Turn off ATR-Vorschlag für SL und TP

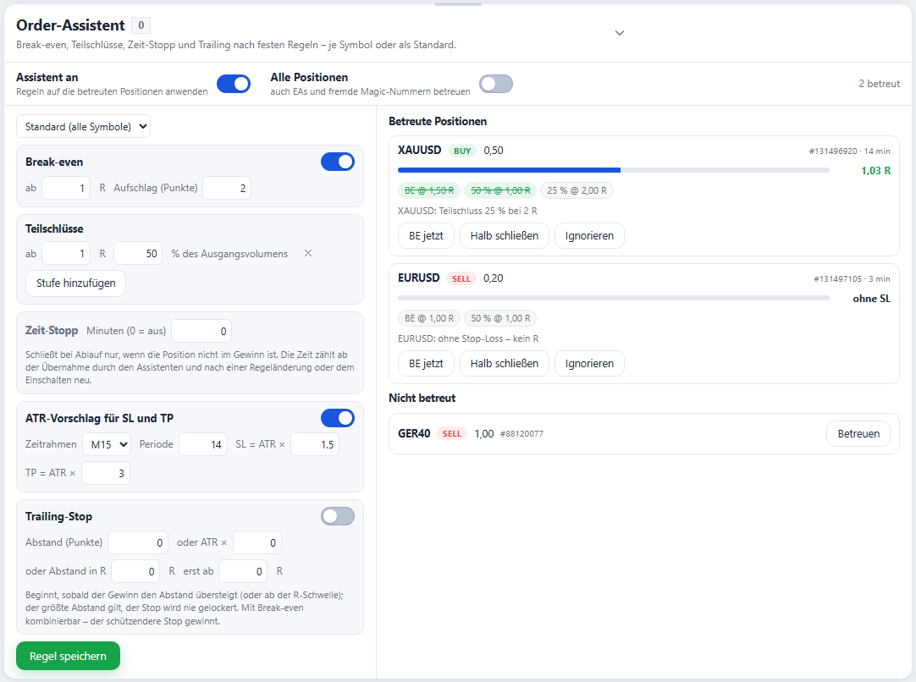[338, 418]
